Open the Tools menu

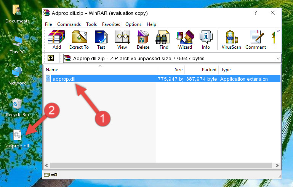(x=91, y=24)
